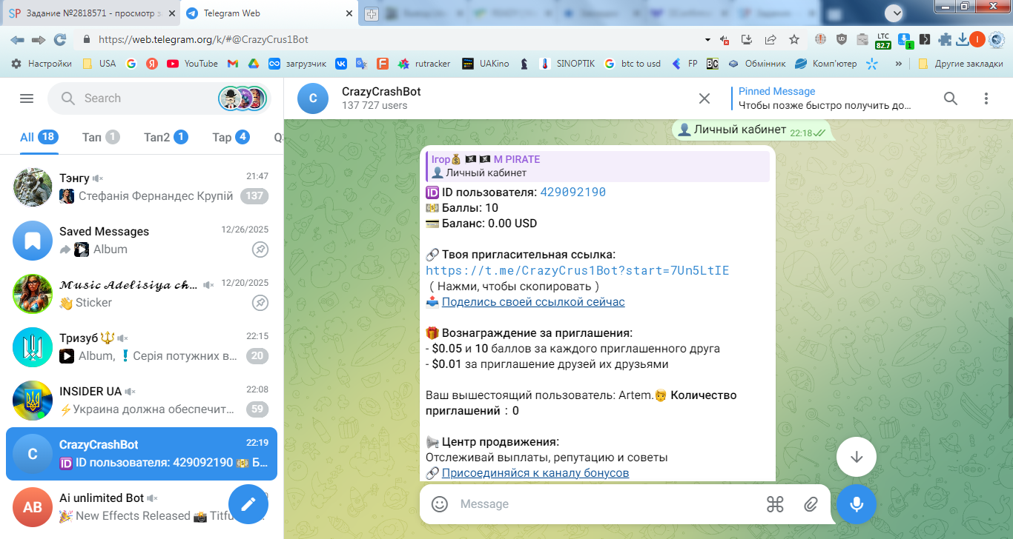Open the Тэнгу chat
Screen dimensions: 1013x539
pyautogui.click(x=142, y=187)
